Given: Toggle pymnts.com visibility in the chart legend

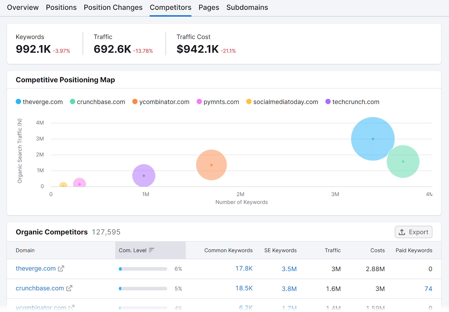Looking at the screenshot, I should click(199, 102).
